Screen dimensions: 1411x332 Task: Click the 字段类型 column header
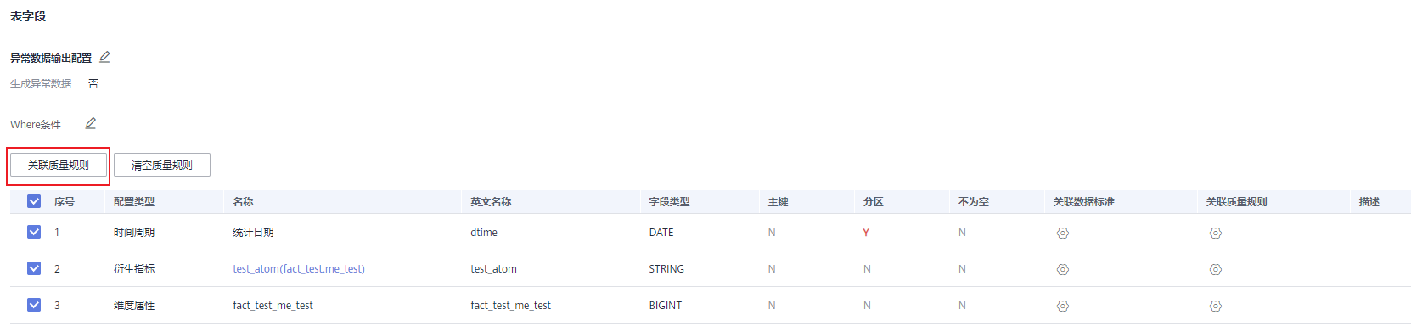pyautogui.click(x=669, y=202)
